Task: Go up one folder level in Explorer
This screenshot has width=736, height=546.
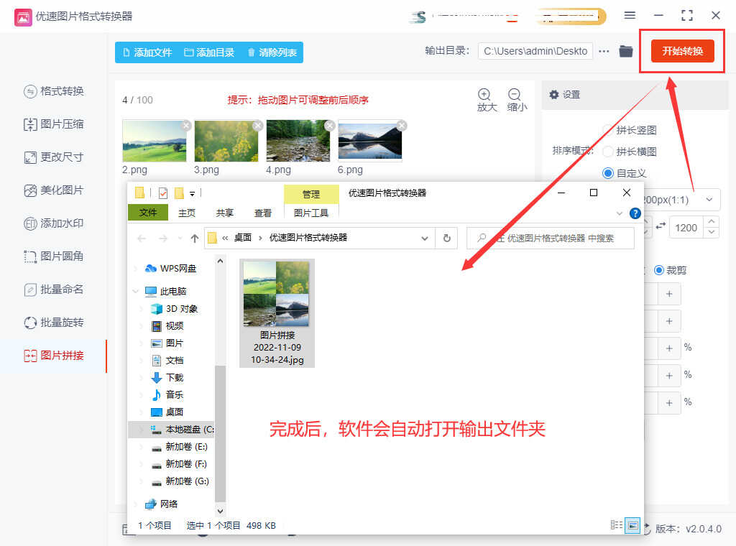Action: (194, 238)
